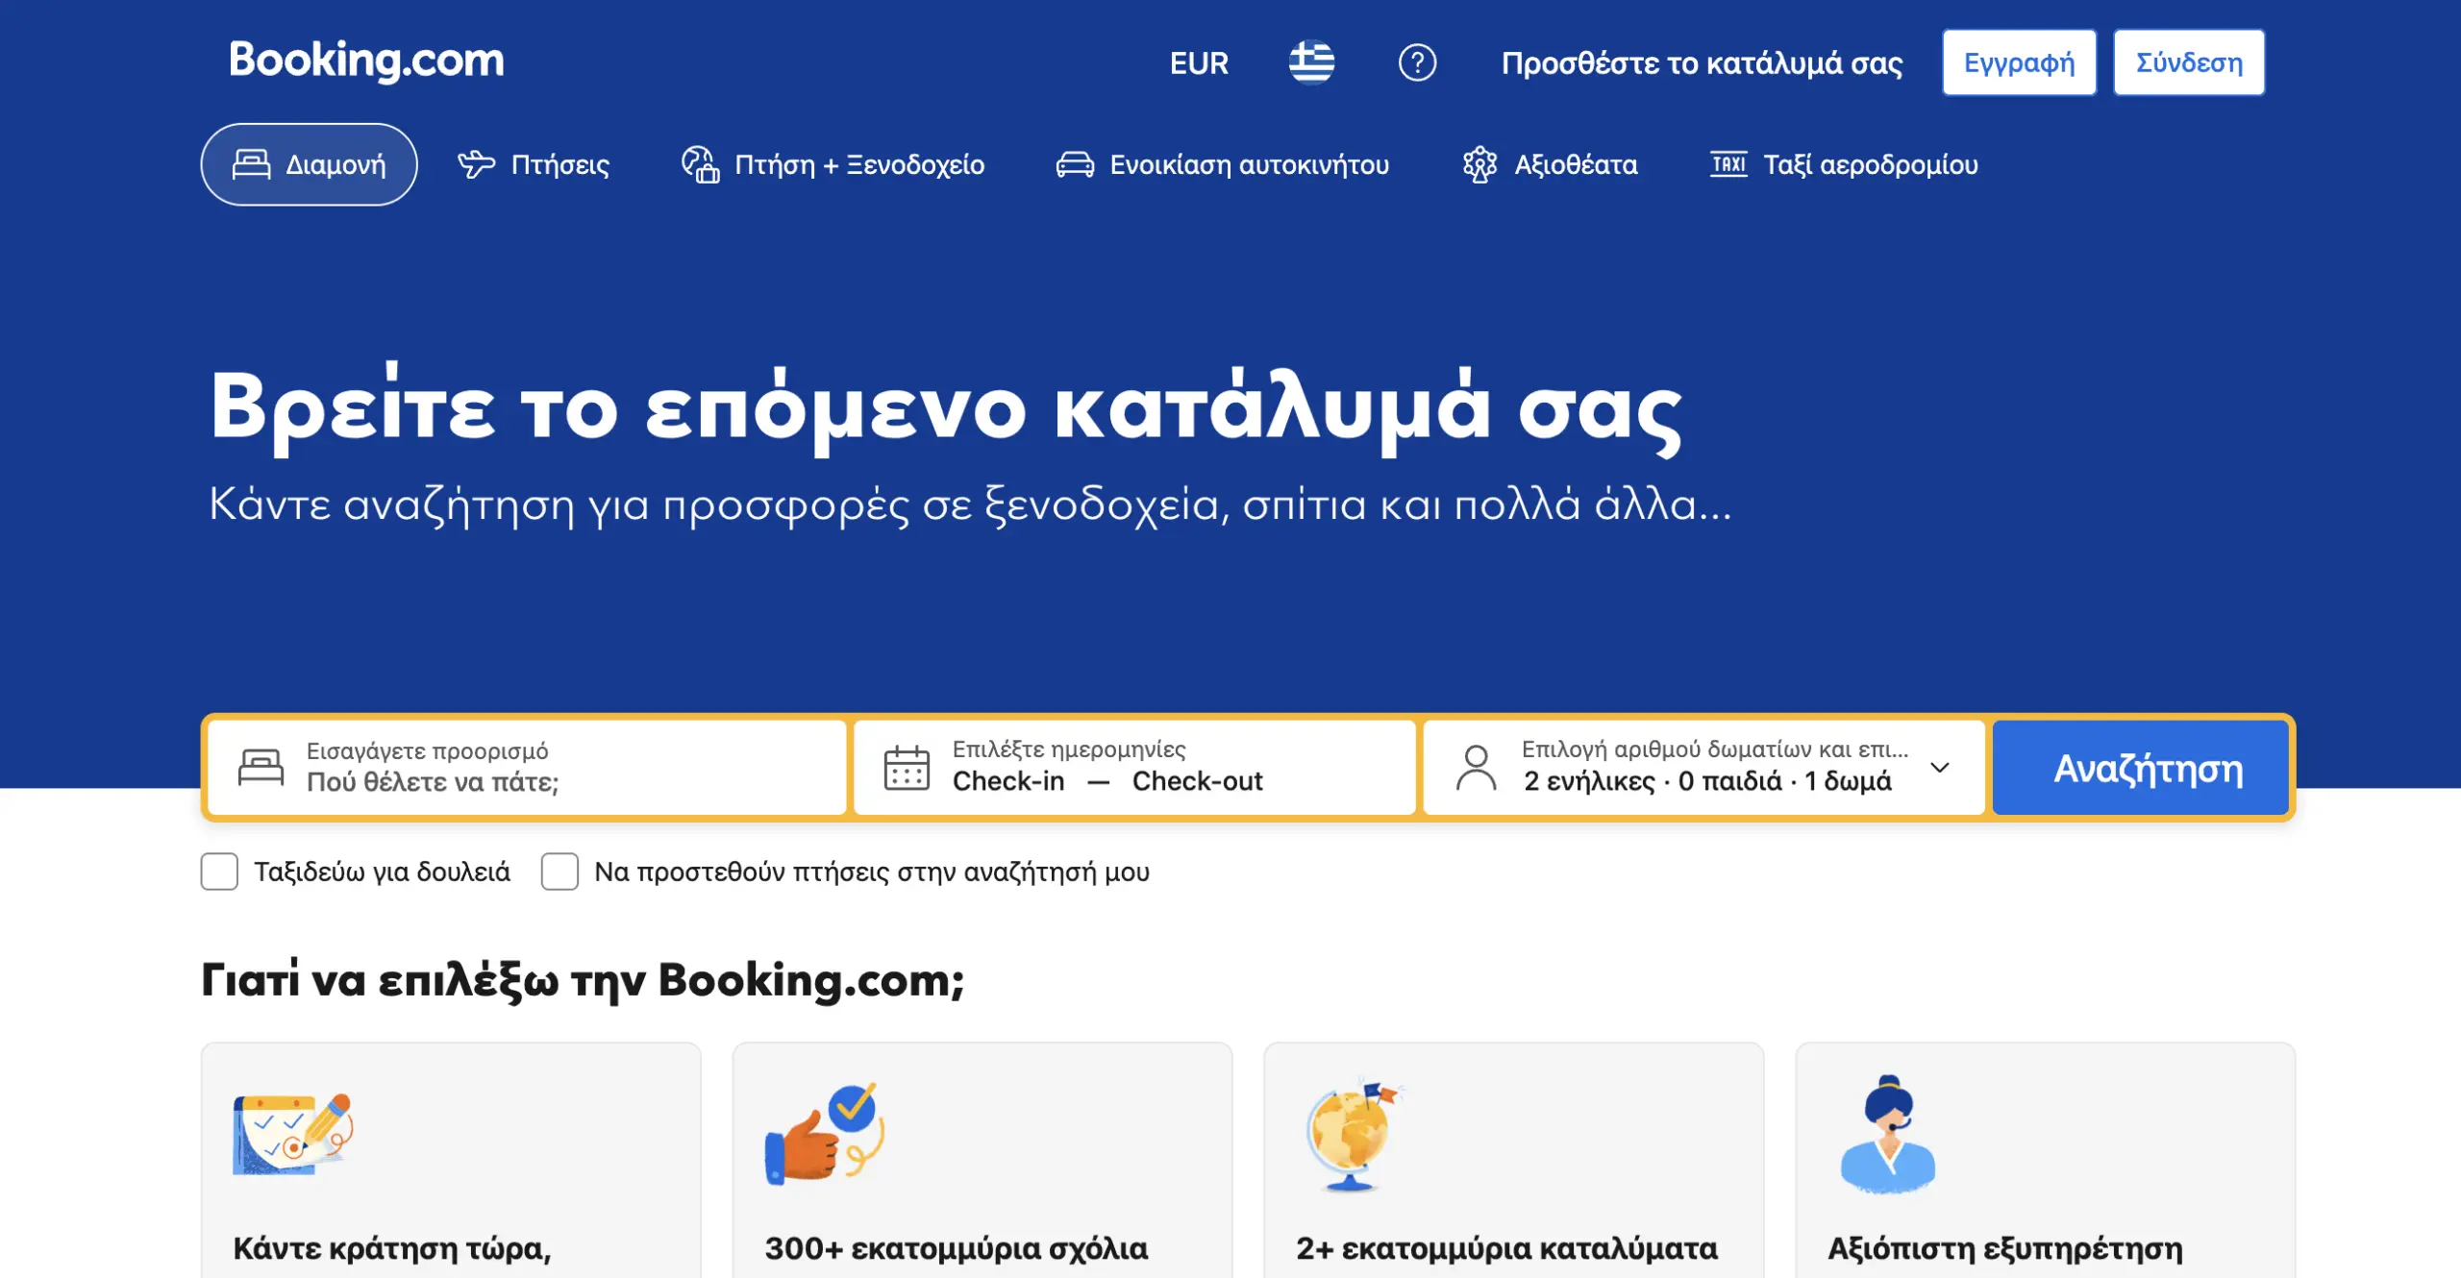This screenshot has width=2461, height=1278.
Task: Click Check-in date selector
Action: [x=1008, y=781]
